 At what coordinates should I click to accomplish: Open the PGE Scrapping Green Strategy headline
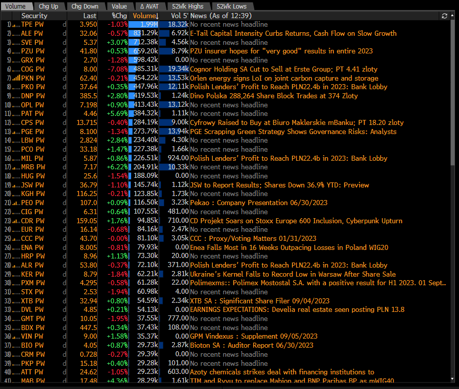point(294,132)
